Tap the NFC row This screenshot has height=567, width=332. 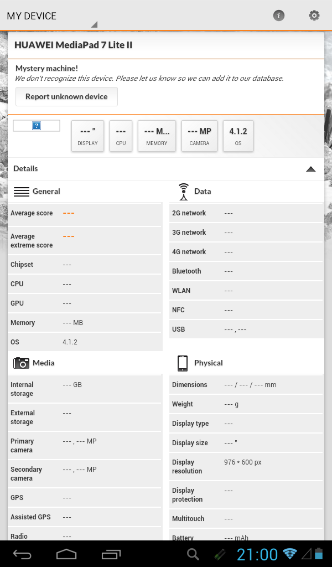click(246, 310)
